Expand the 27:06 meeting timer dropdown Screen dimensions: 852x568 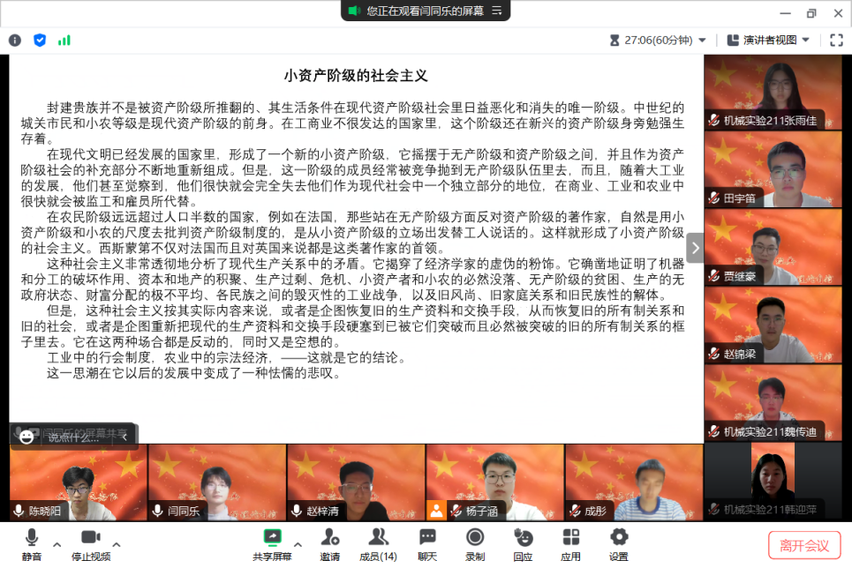(702, 40)
